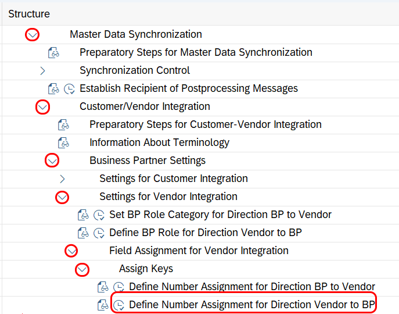Open documentation icon for Establish Recipient of Postprocessing Messages

pos(53,89)
